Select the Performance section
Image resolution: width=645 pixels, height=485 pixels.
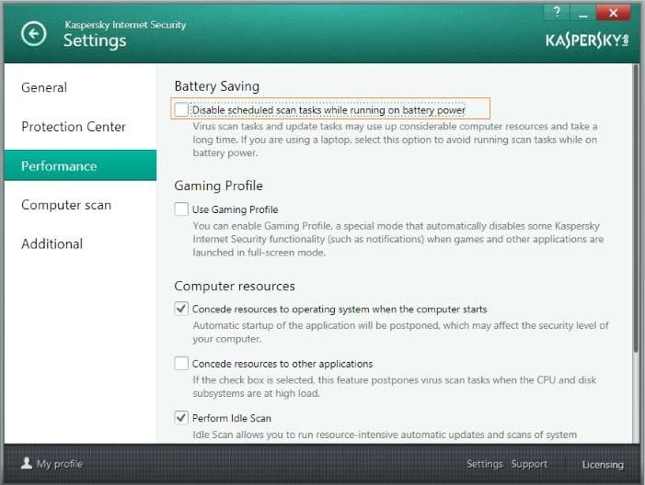(x=80, y=165)
